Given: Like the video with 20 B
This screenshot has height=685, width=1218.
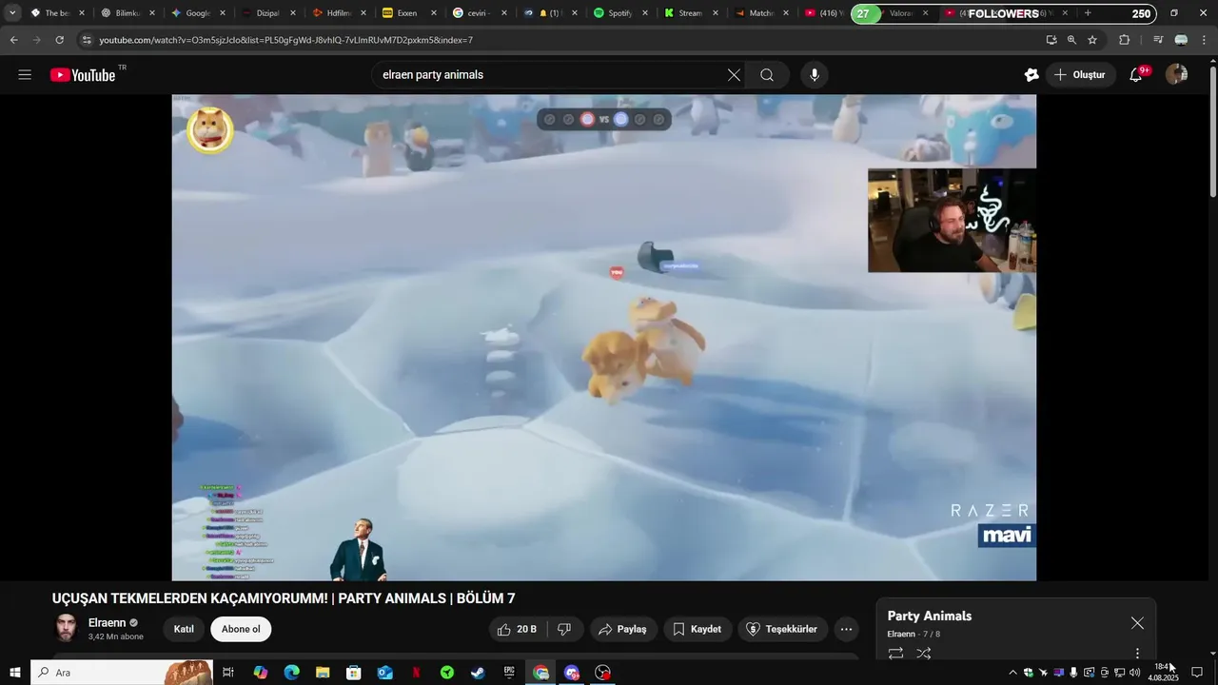Looking at the screenshot, I should (x=520, y=630).
